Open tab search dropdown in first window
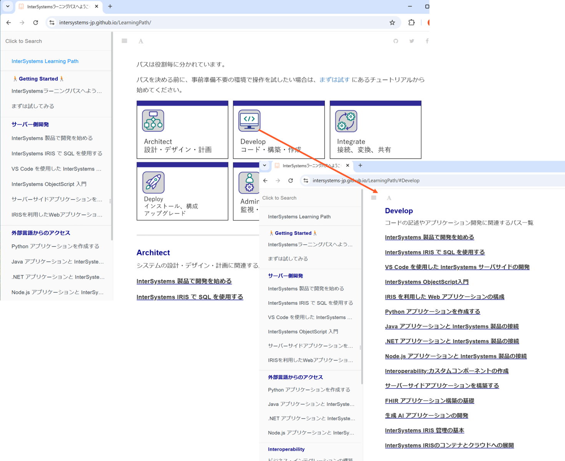 pos(8,7)
